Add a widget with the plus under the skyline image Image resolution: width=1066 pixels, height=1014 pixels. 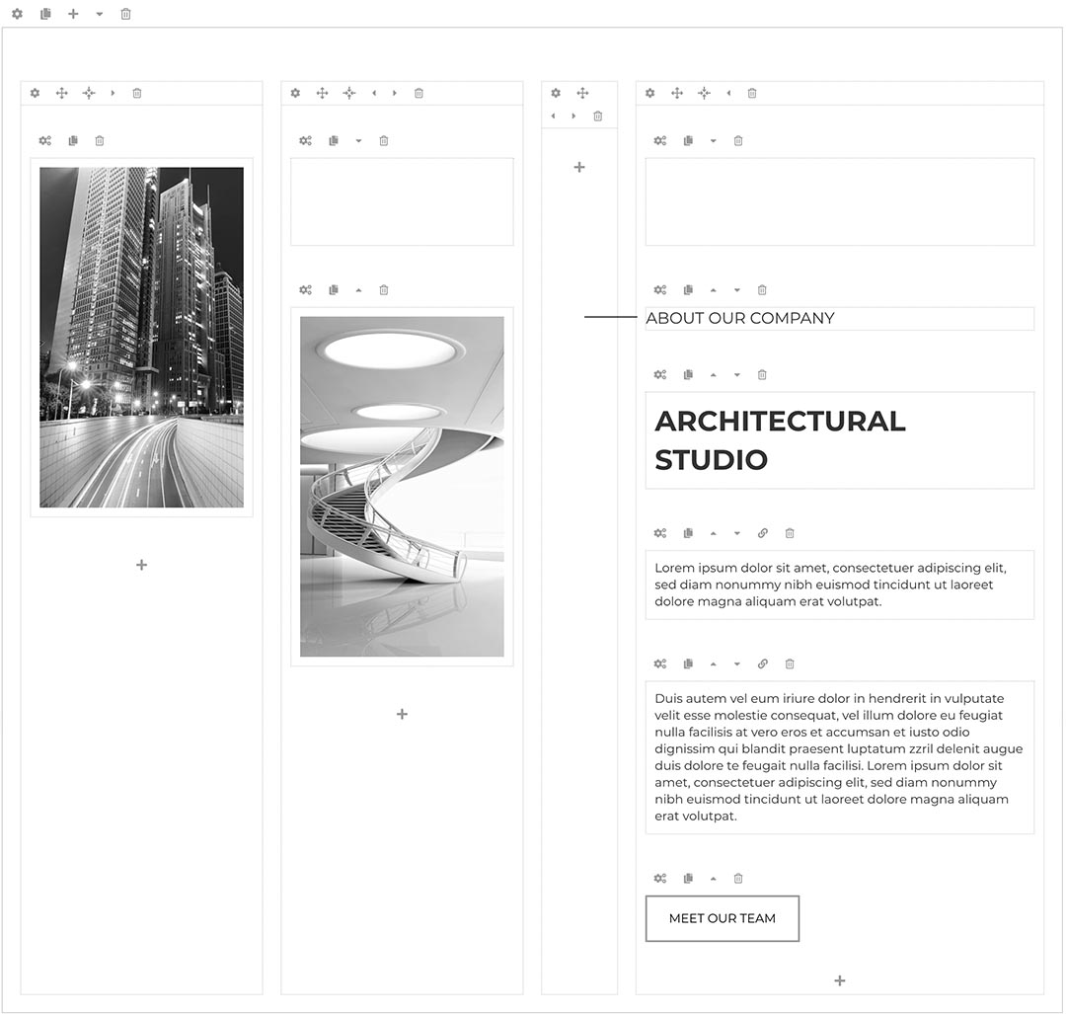141,565
